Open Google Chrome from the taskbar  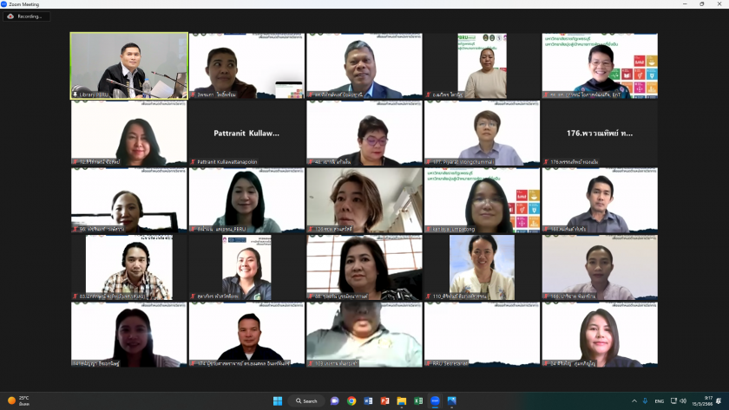[x=351, y=400]
